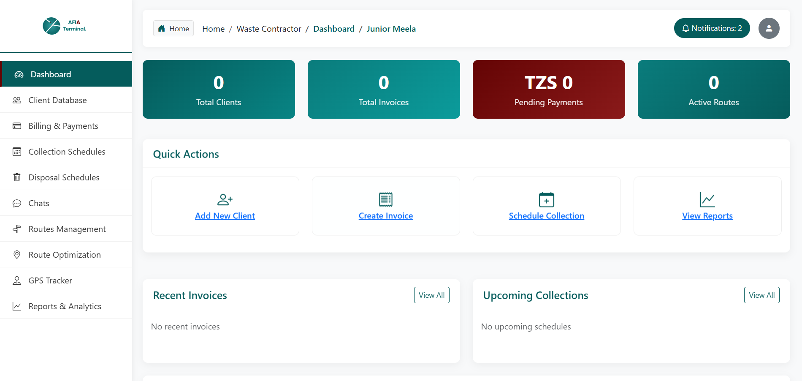The height and width of the screenshot is (381, 802).
Task: Open Collection Schedules via calendar icon
Action: point(17,151)
